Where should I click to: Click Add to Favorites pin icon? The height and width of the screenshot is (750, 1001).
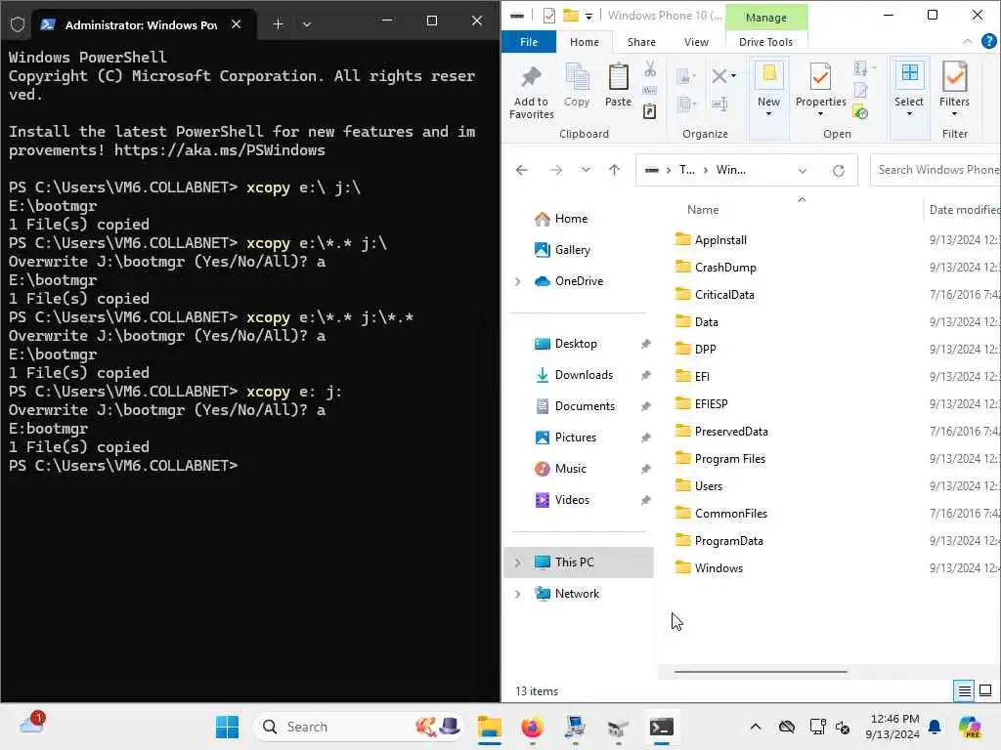click(x=531, y=77)
